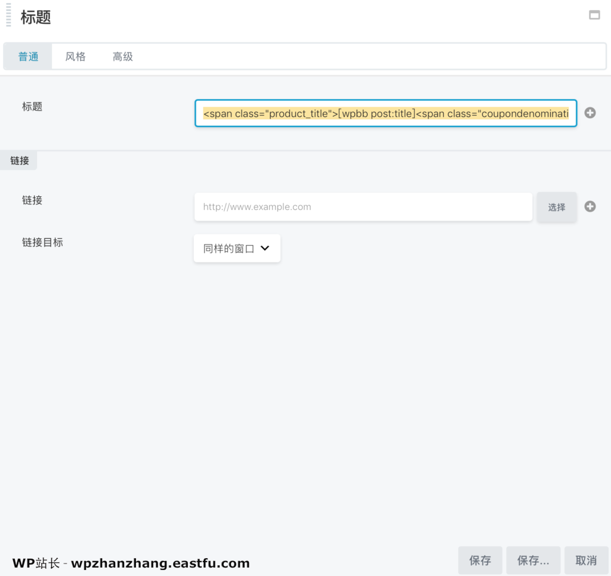Screen dimensions: 611x576
Task: Click the 选择 button to pick a link
Action: click(556, 207)
